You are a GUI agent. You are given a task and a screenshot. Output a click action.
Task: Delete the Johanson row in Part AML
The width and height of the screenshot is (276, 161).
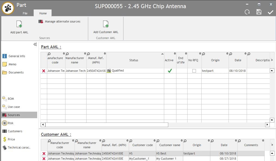[44, 71]
